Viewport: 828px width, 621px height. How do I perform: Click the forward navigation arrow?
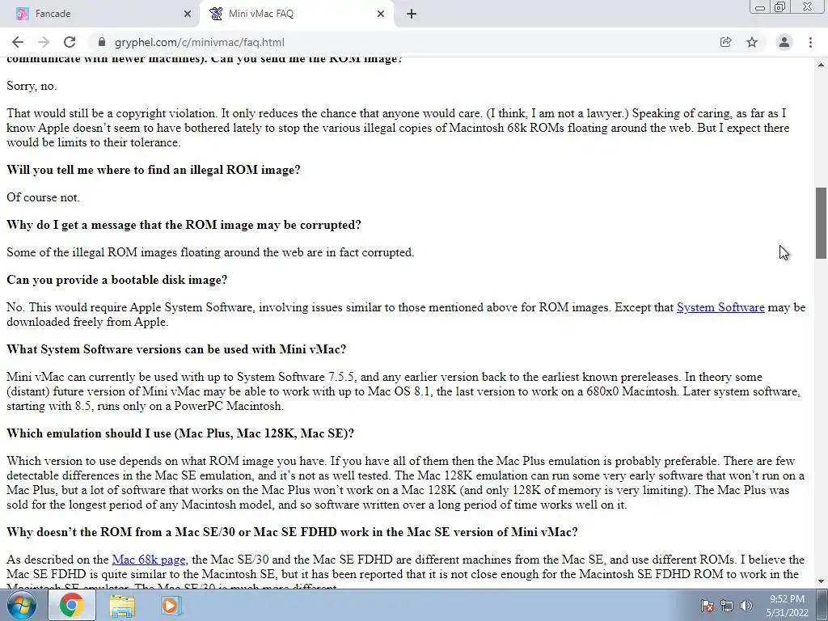coord(44,42)
